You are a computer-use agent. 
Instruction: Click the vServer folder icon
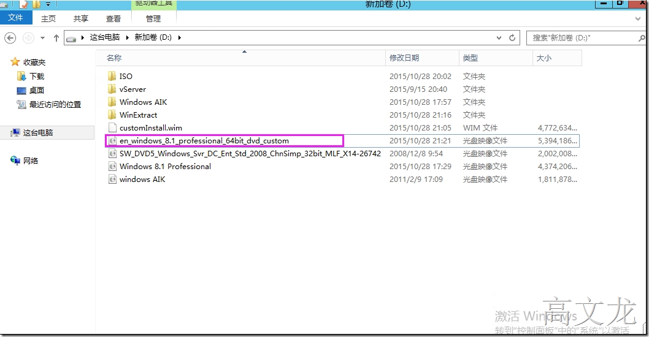pos(112,89)
